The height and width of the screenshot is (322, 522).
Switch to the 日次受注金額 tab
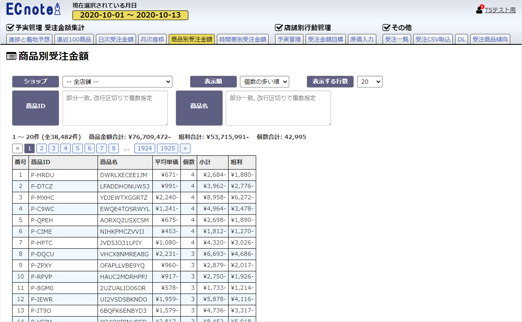pos(116,39)
